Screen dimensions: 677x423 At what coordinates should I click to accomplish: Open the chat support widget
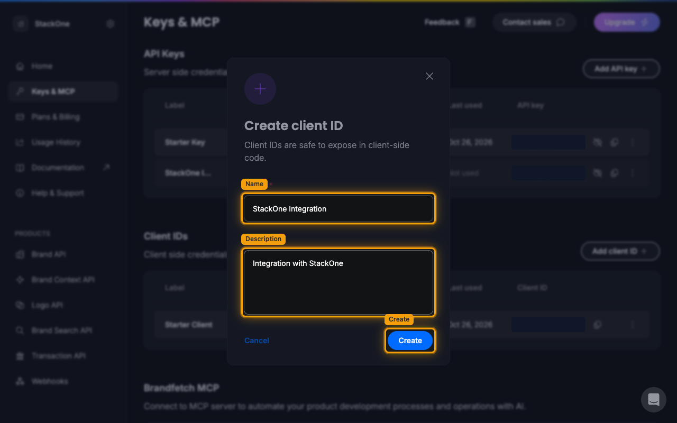tap(654, 400)
